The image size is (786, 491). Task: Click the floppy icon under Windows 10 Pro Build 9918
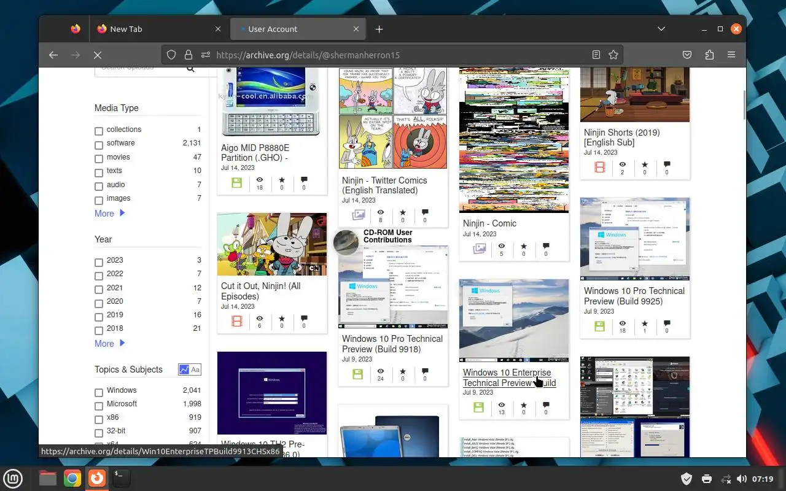click(x=358, y=374)
